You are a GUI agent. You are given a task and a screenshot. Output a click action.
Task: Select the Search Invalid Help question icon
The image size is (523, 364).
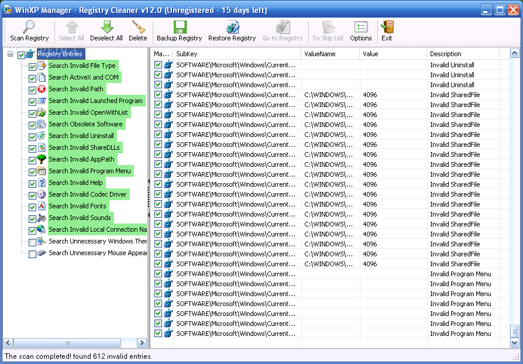coord(42,183)
